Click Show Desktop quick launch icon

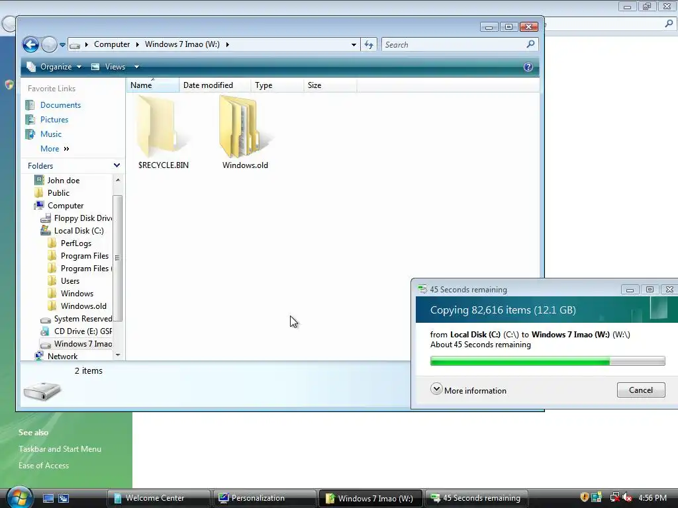pos(48,498)
